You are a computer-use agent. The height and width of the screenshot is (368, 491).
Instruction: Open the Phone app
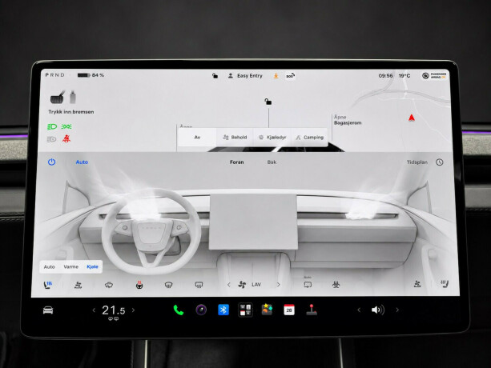click(178, 310)
